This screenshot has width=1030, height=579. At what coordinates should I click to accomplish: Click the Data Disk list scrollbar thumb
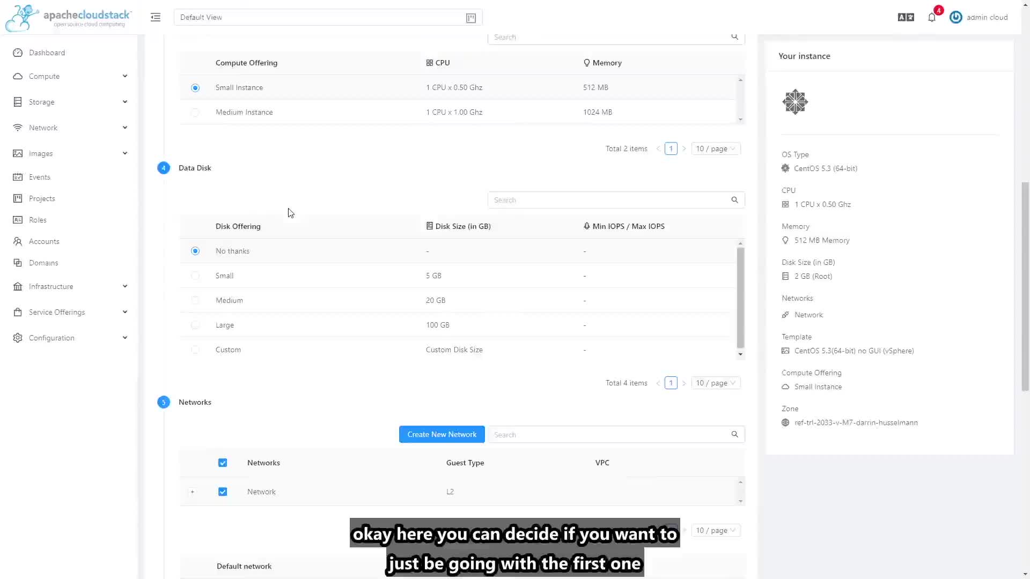(740, 298)
